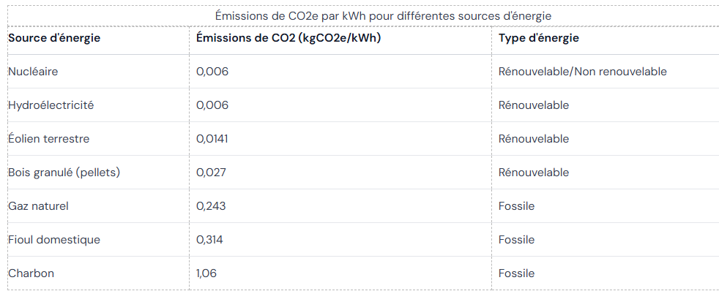Viewport: 719px width, 291px height.
Task: Click the 0,0141 emissions value
Action: pos(212,139)
